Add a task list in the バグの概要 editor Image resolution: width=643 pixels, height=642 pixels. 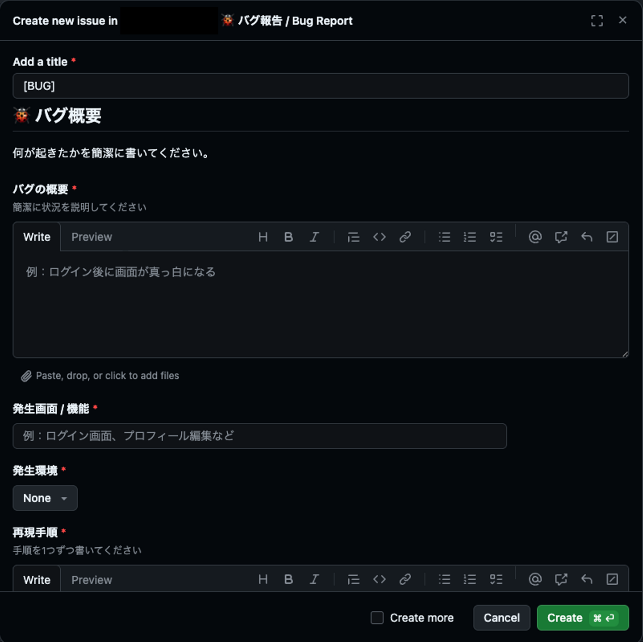click(496, 237)
